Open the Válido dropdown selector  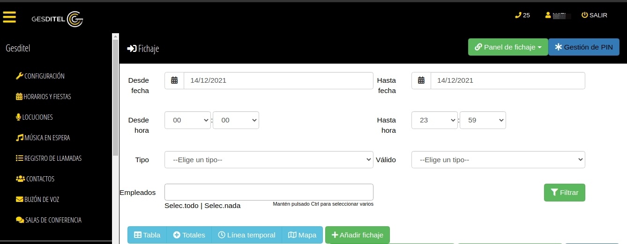tap(498, 160)
